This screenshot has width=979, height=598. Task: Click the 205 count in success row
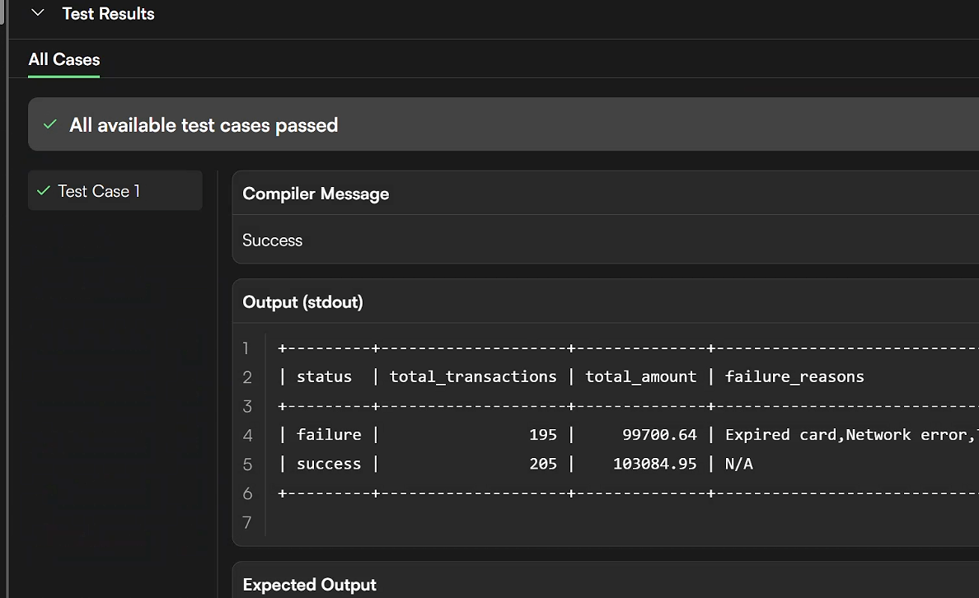542,464
